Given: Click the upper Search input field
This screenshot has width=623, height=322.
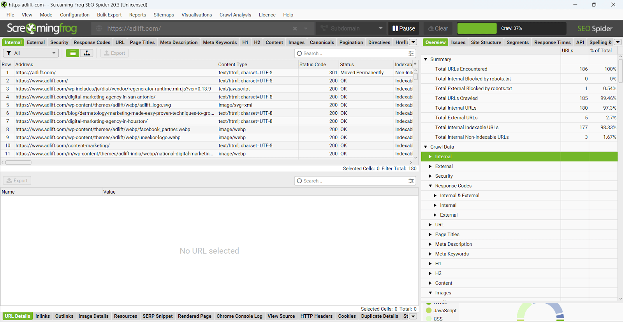Looking at the screenshot, I should tap(355, 53).
